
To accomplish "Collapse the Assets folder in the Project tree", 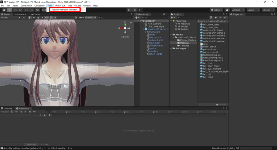I will click(x=171, y=35).
